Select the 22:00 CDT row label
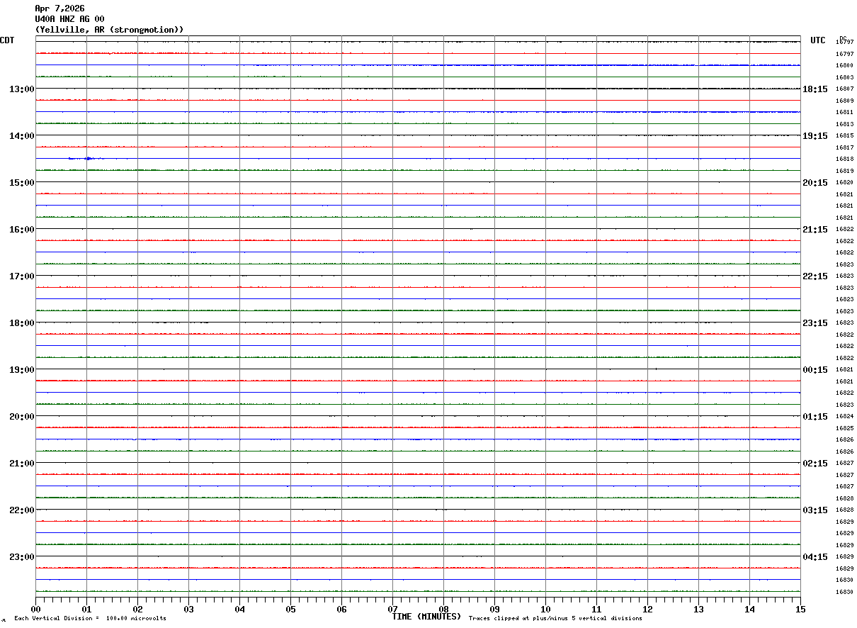The image size is (857, 628). 22,510
